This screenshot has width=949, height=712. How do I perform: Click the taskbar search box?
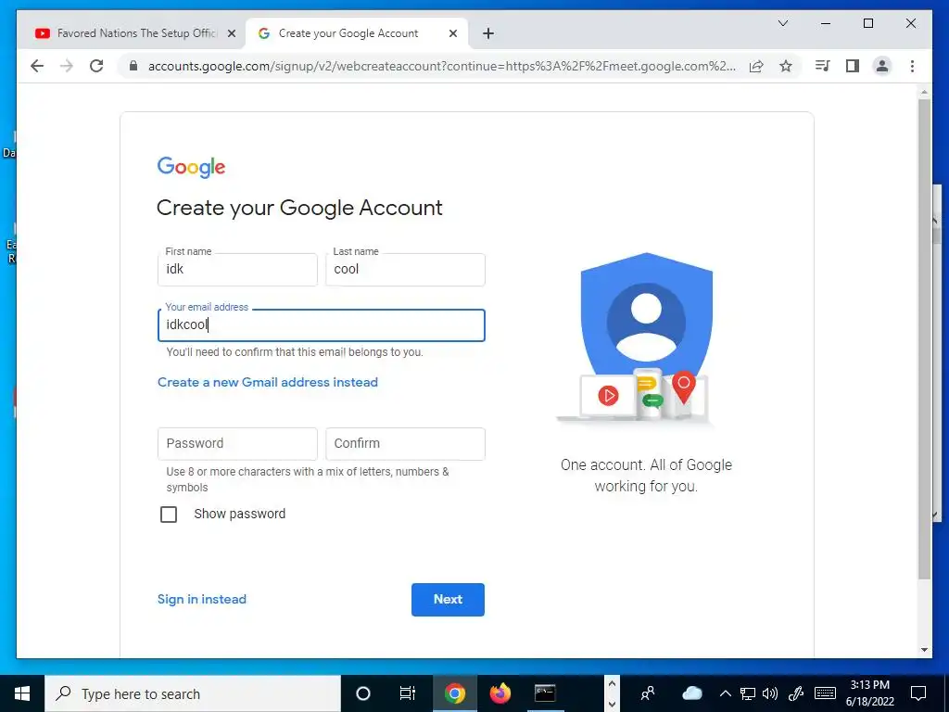coord(193,693)
